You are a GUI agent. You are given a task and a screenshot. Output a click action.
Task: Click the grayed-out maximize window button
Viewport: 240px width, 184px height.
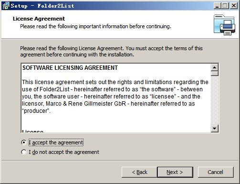click(x=225, y=6)
